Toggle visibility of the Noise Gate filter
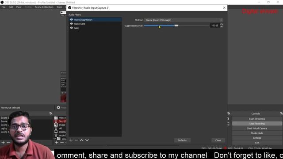 pos(72,23)
